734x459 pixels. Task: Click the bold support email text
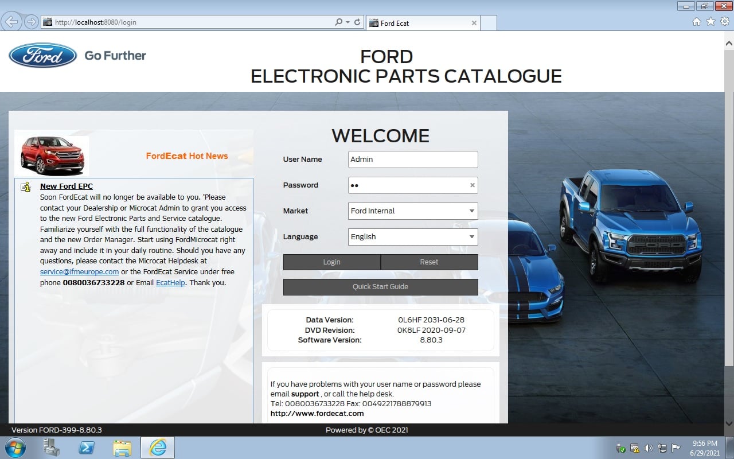point(305,394)
